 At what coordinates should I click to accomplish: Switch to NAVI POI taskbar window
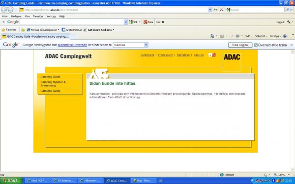37,181
